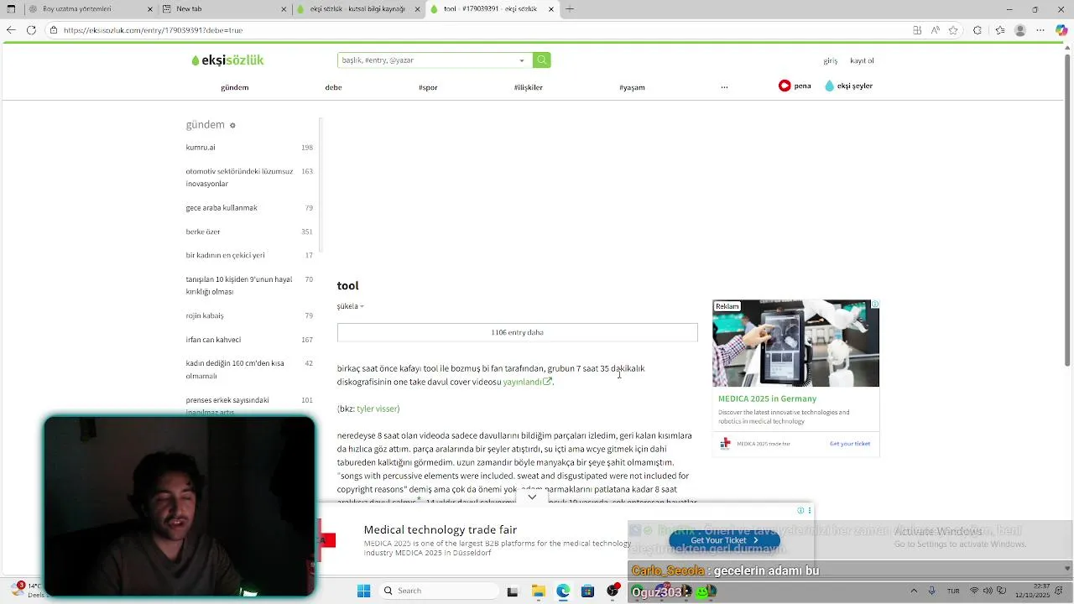This screenshot has width=1074, height=604.
Task: Open a new browser tab with plus
Action: (x=570, y=9)
